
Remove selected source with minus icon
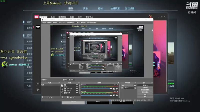(x=65, y=97)
